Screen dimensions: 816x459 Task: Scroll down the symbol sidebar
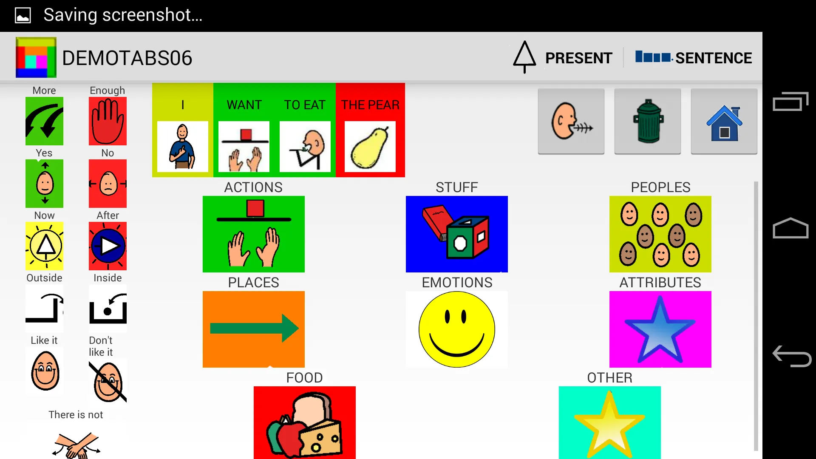pyautogui.click(x=76, y=443)
